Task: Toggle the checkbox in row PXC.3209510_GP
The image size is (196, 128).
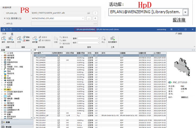Action: coord(59,116)
